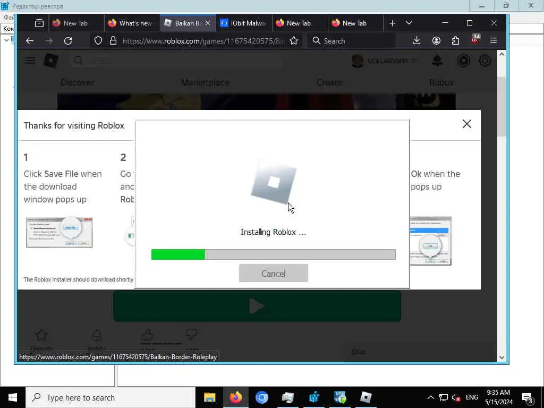This screenshot has height=408, width=544.
Task: Open the Firefox downloads panel
Action: coord(417,40)
